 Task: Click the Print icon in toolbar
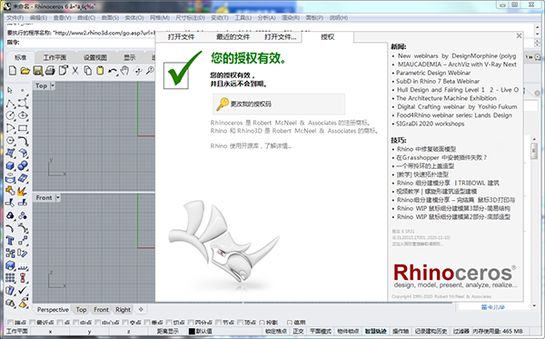50,71
